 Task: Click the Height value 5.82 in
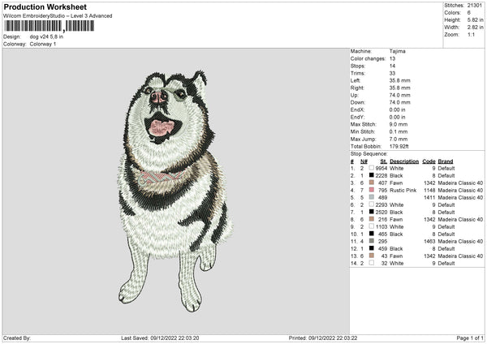(x=475, y=19)
